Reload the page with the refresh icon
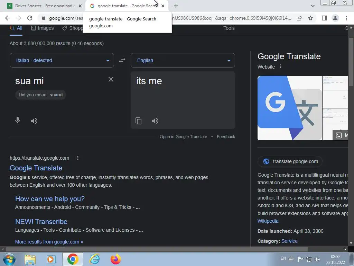The width and height of the screenshot is (354, 266). coord(30,18)
